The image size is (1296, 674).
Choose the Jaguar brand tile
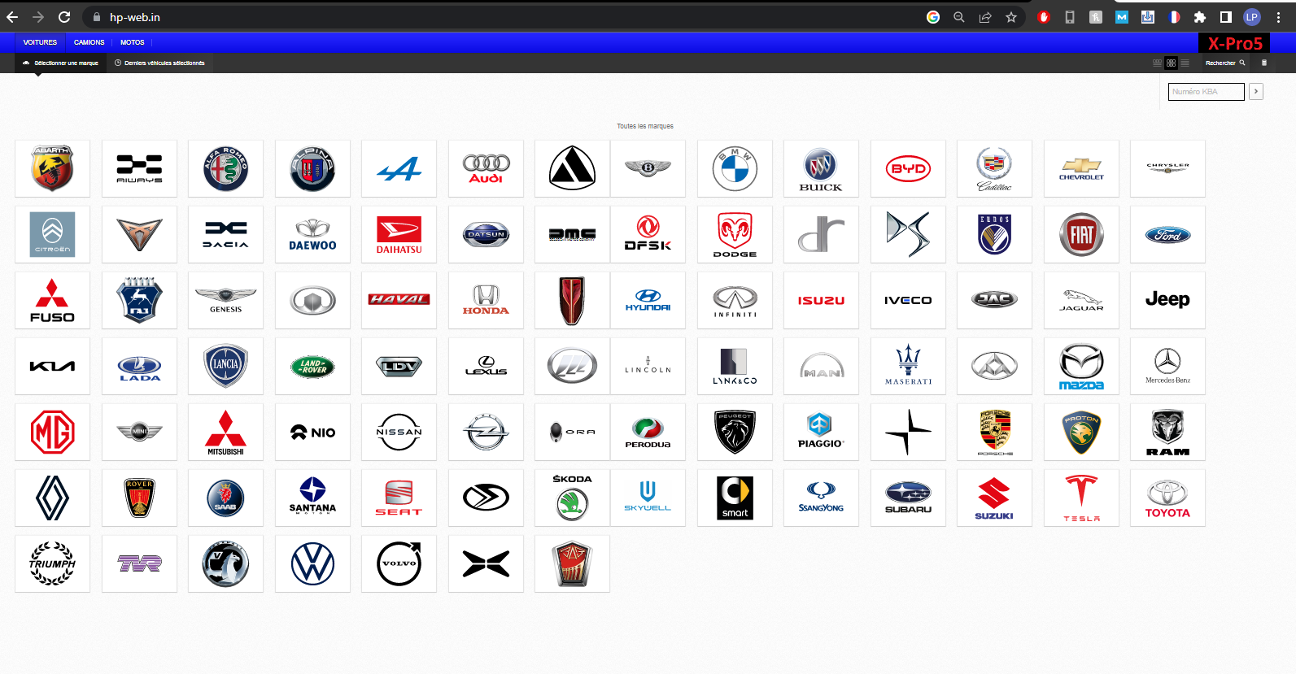1081,300
